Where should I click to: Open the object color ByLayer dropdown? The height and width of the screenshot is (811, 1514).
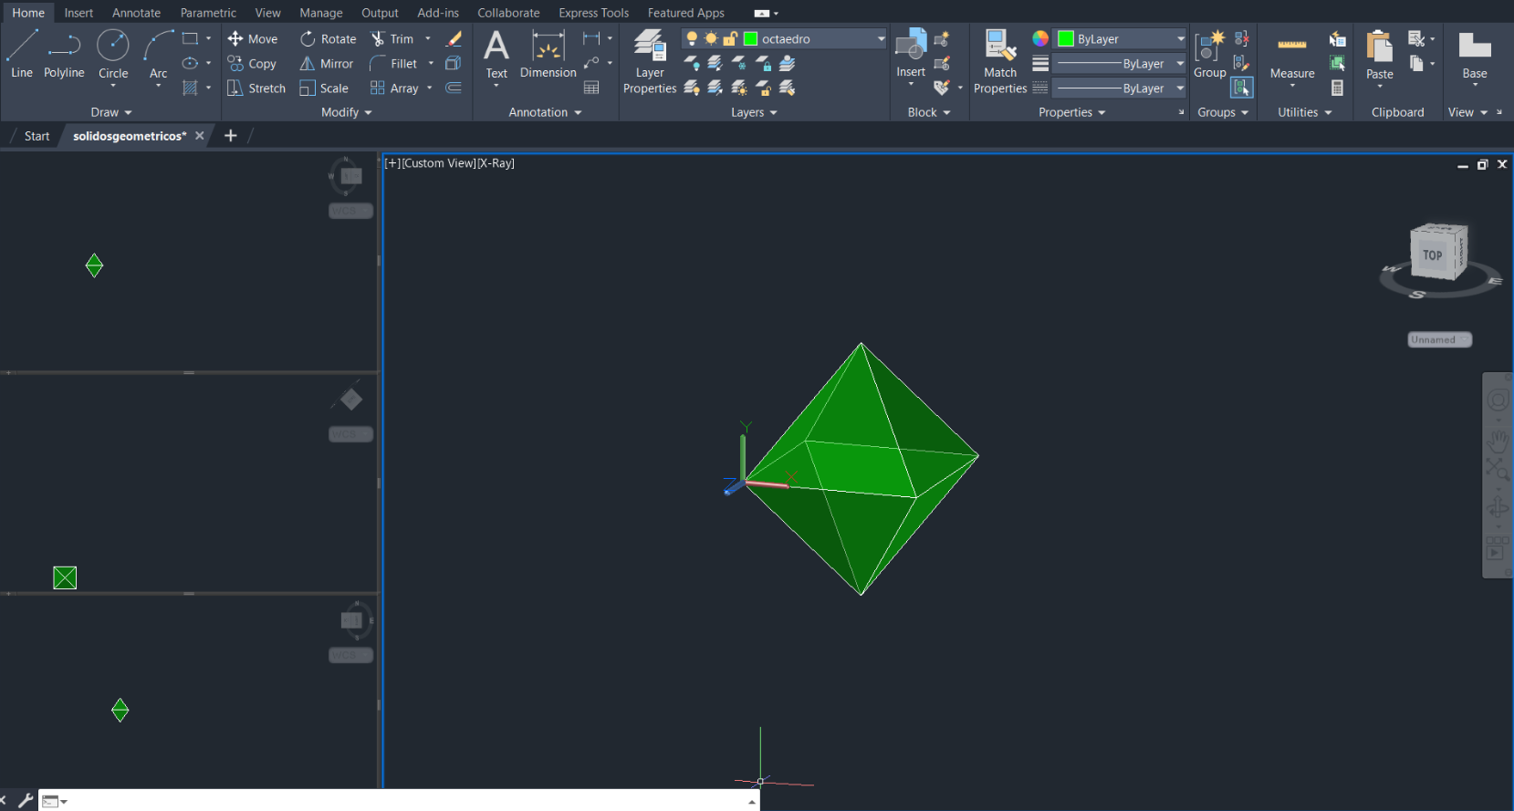click(1180, 38)
